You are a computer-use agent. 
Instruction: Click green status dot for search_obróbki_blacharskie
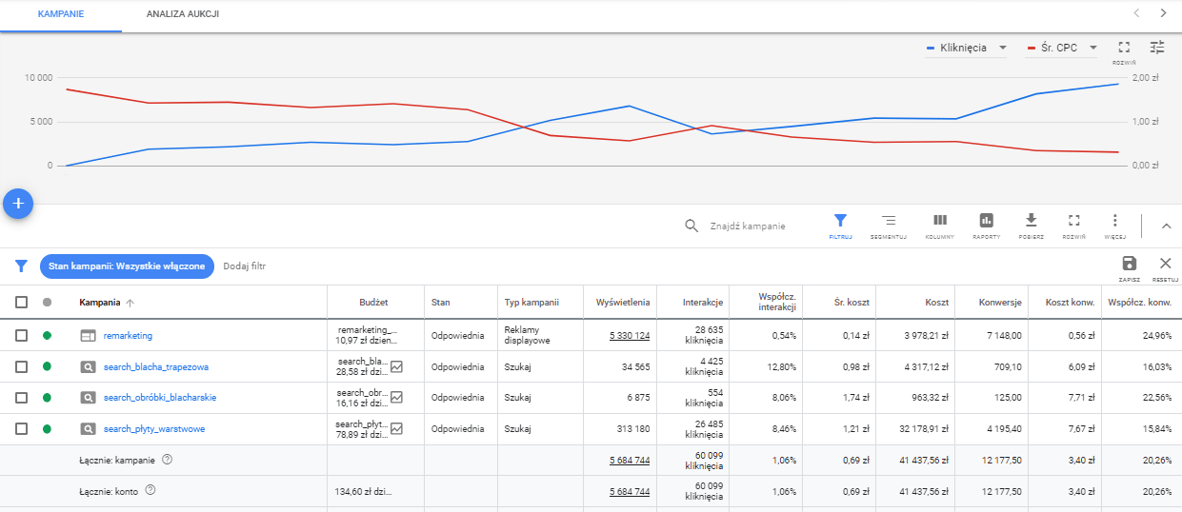coord(48,398)
